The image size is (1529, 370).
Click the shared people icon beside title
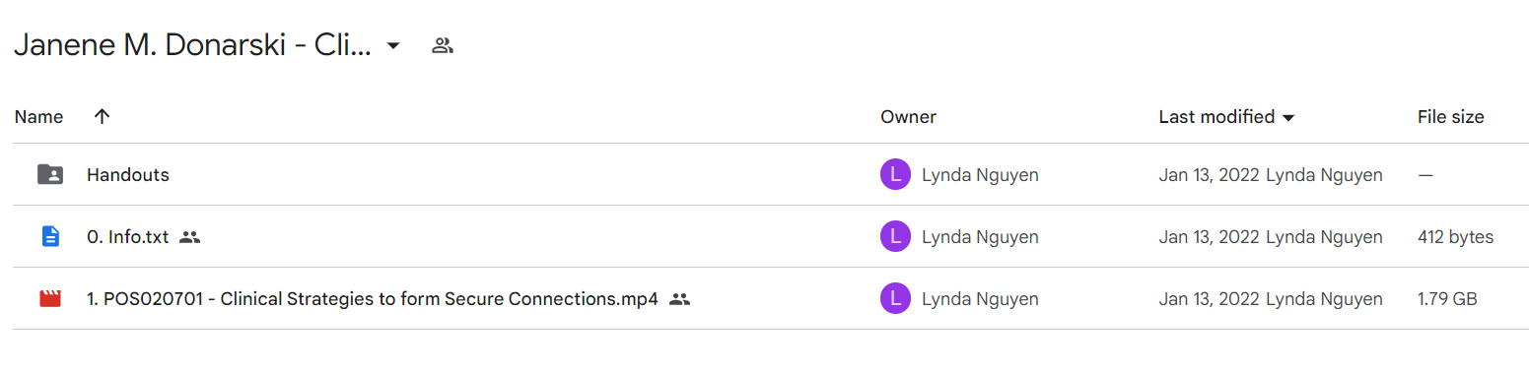tap(443, 45)
